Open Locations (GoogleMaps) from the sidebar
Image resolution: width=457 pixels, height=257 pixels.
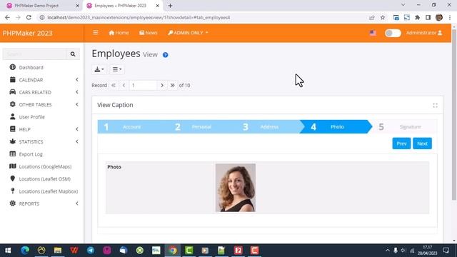(x=45, y=166)
